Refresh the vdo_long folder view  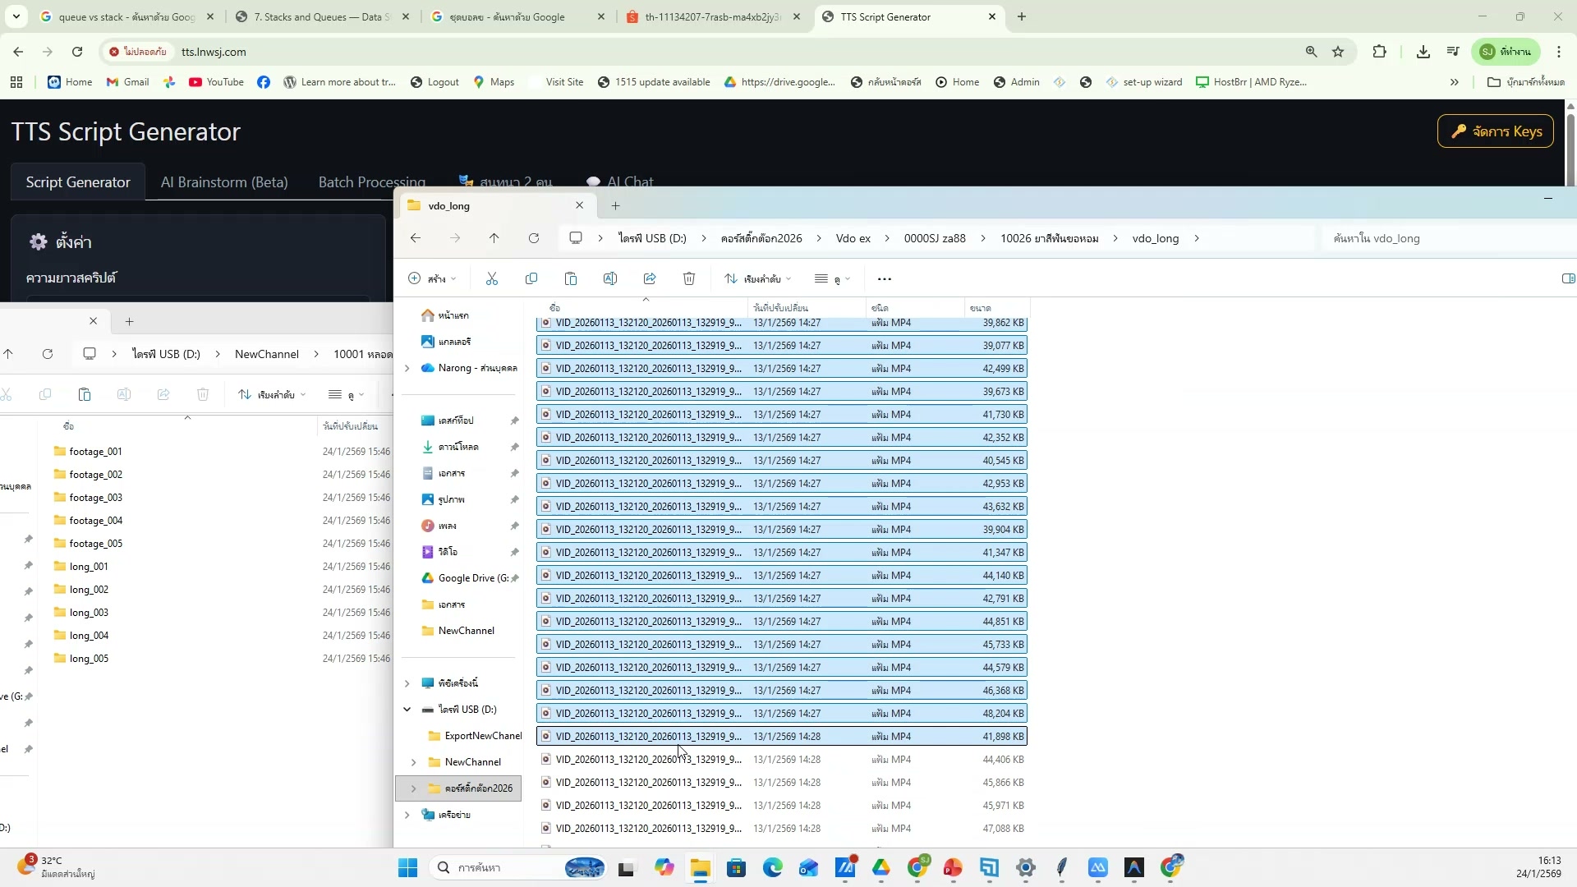pyautogui.click(x=533, y=238)
